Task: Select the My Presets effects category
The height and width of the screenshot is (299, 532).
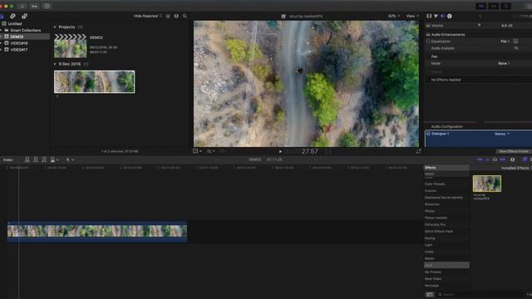Action: click(433, 272)
